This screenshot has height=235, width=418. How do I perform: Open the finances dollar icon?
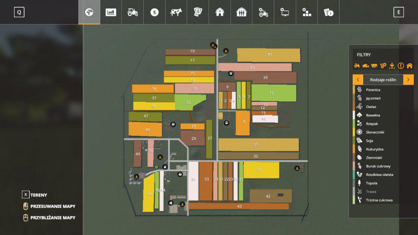(154, 12)
